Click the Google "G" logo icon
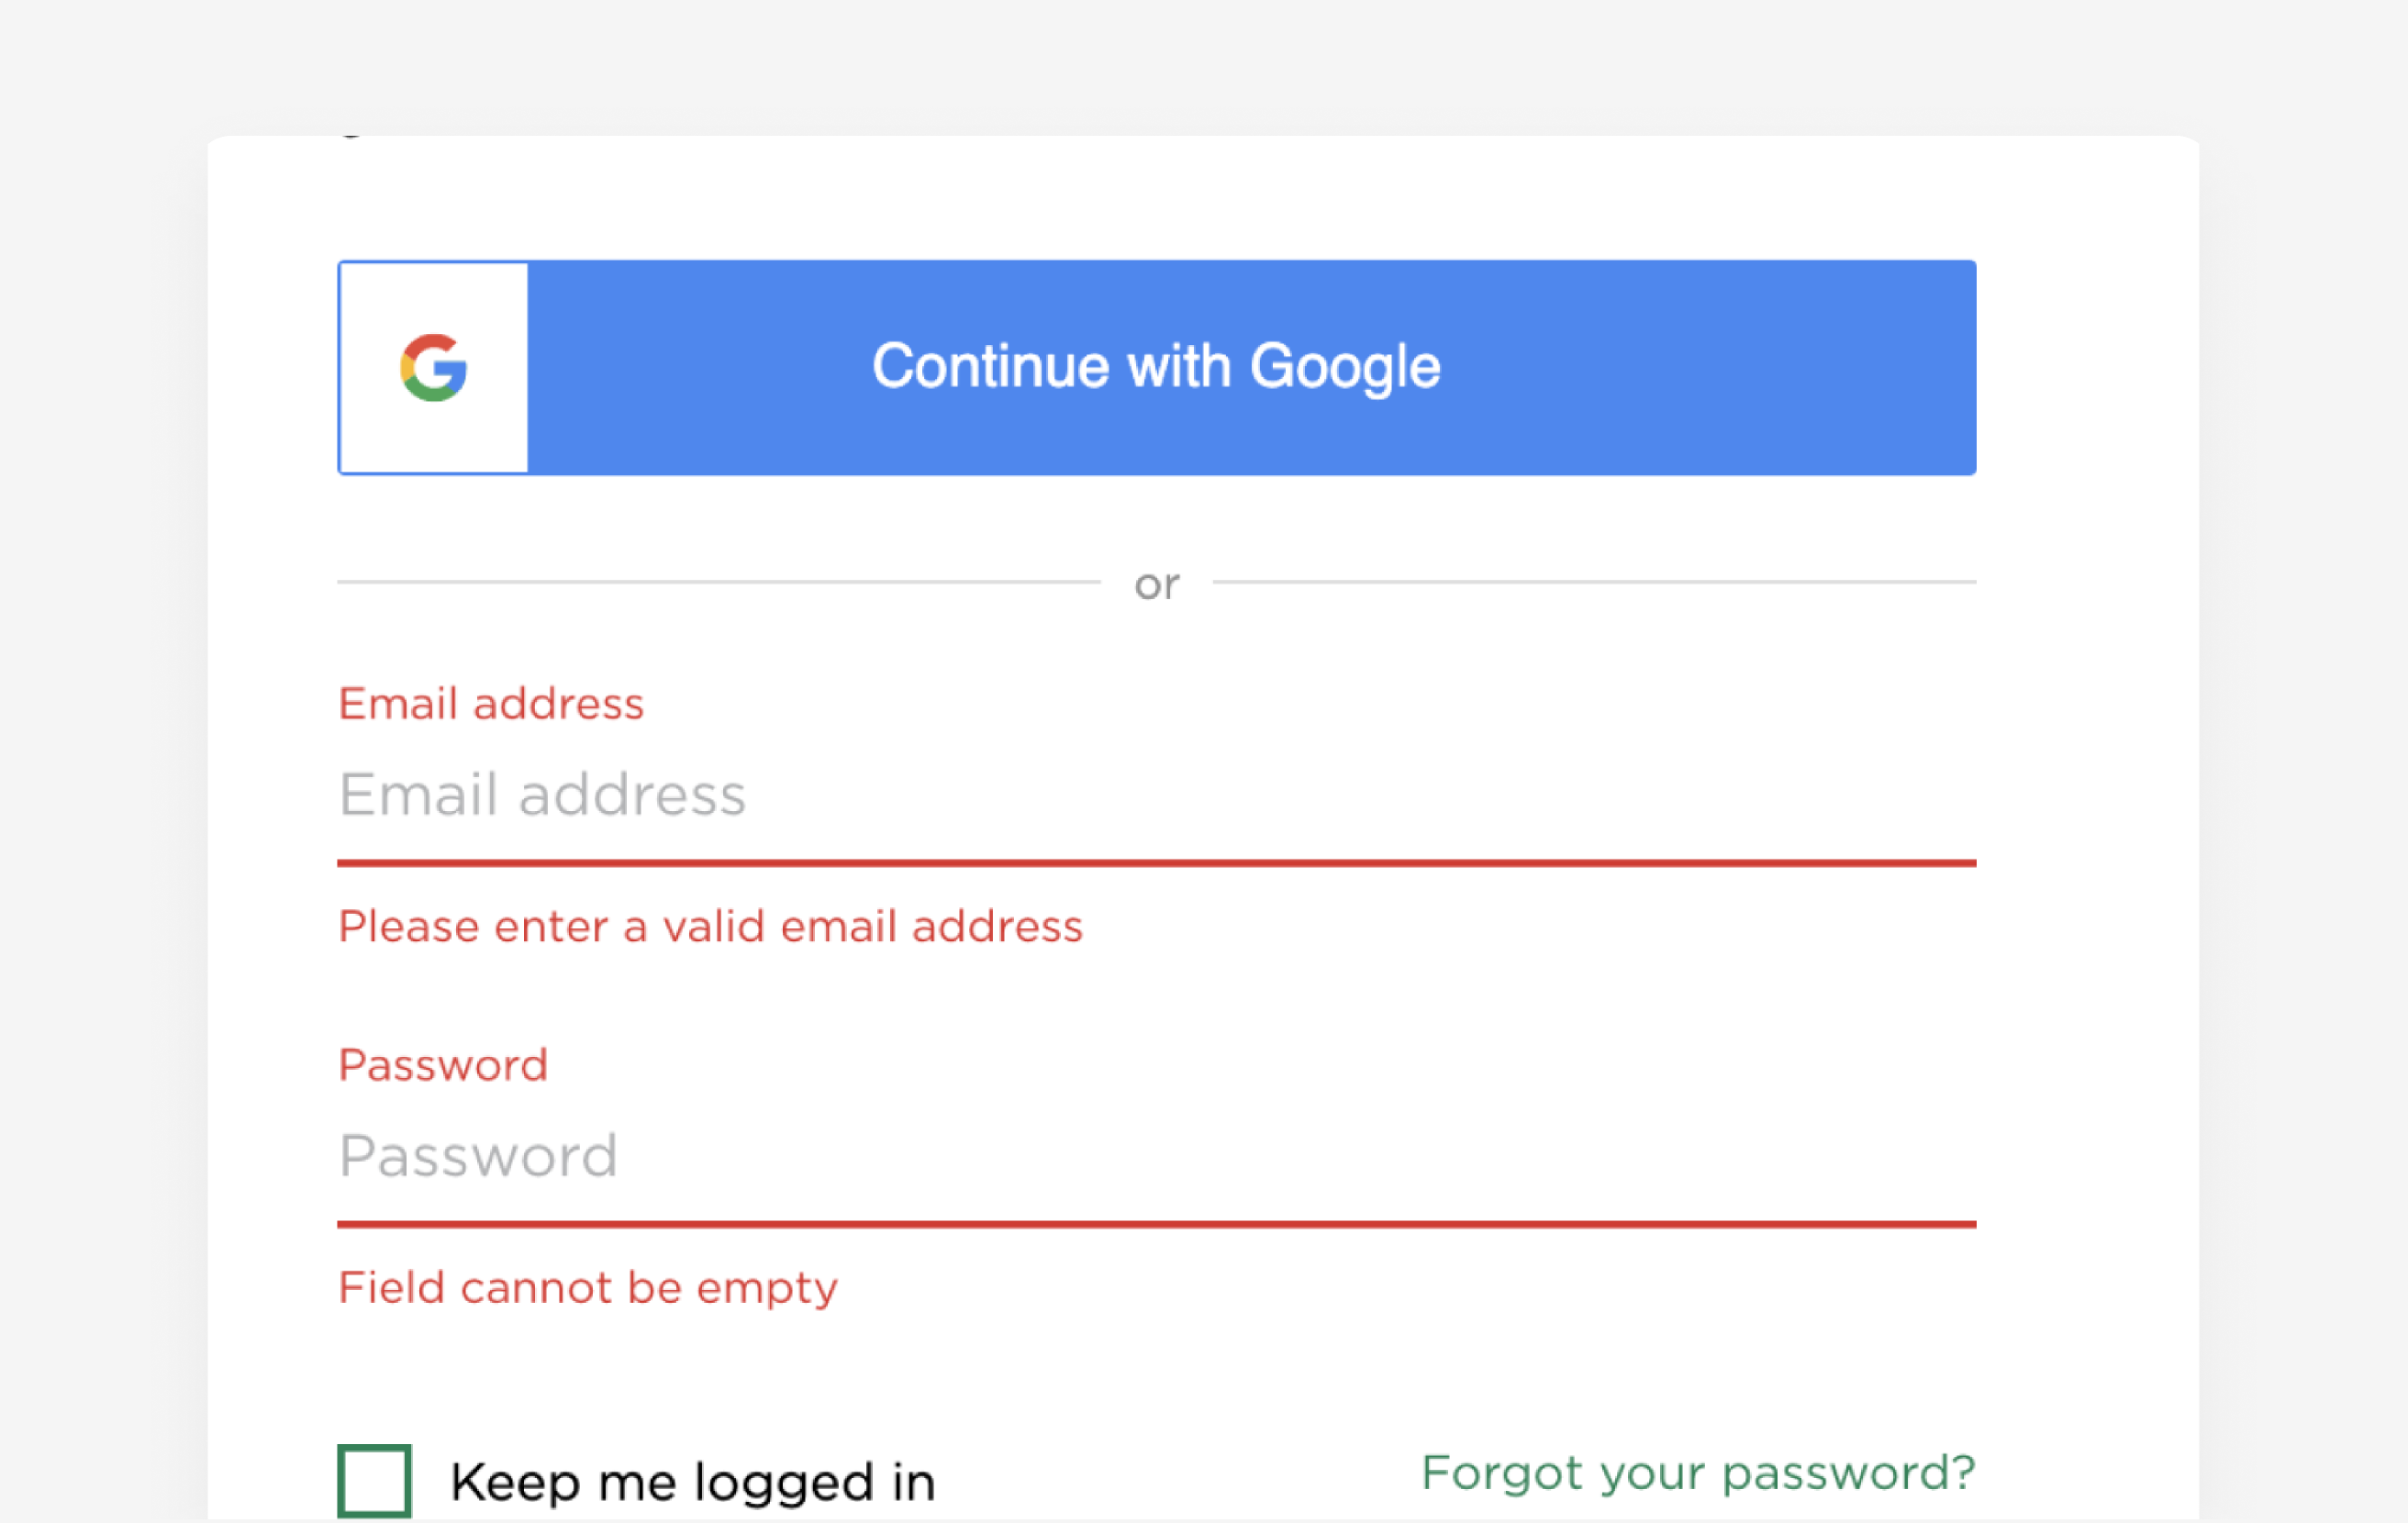The width and height of the screenshot is (2408, 1523). click(x=433, y=367)
